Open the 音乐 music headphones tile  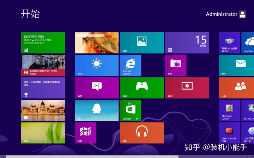tap(142, 133)
